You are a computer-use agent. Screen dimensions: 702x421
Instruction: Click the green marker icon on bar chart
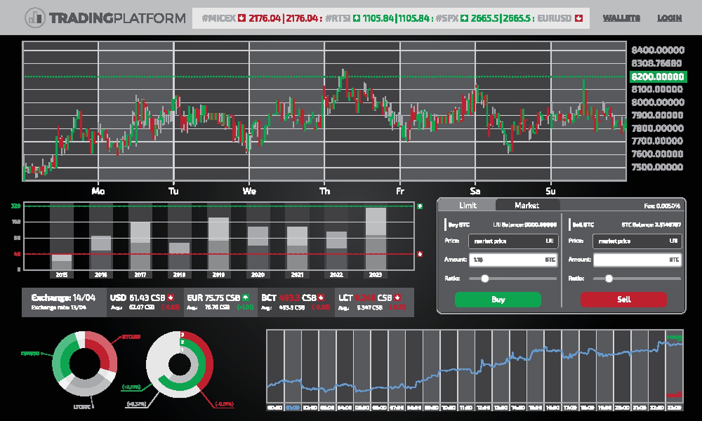point(420,206)
